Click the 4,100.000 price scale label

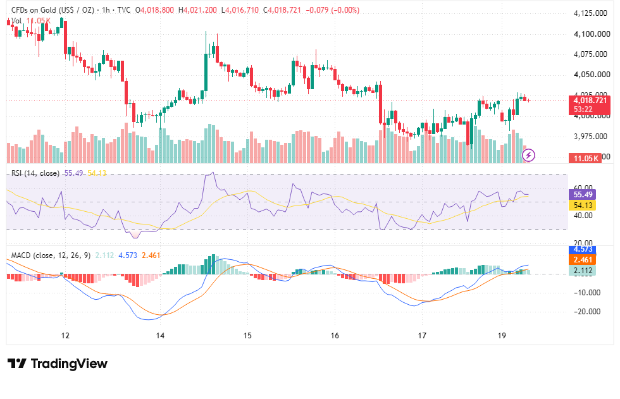(x=592, y=34)
